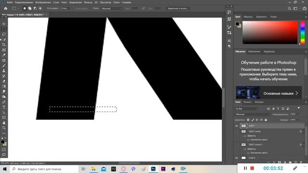308x173 pixels.
Task: Create new layer icon
Action: [x=295, y=162]
